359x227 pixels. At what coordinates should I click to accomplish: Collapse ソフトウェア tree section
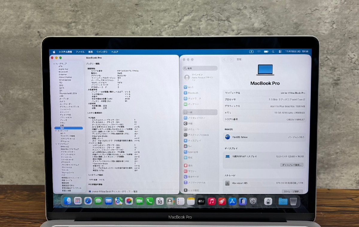[56, 144]
